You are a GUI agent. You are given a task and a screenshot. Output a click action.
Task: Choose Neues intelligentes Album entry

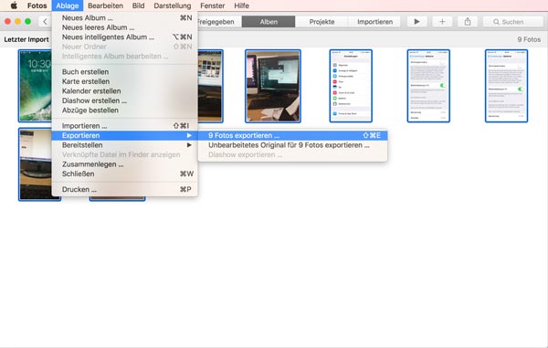[x=124, y=37]
